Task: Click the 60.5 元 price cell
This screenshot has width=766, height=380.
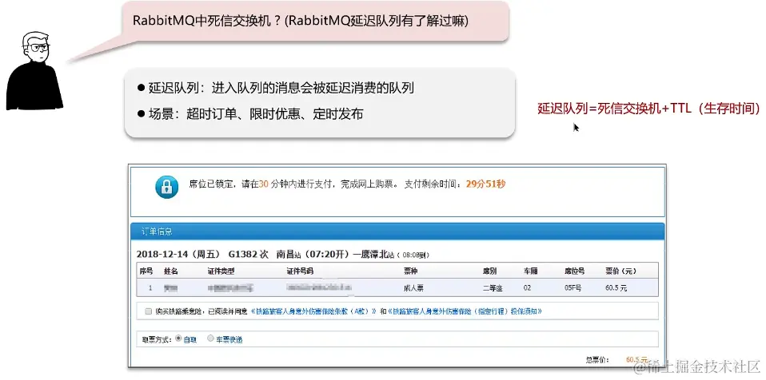Action: (616, 288)
